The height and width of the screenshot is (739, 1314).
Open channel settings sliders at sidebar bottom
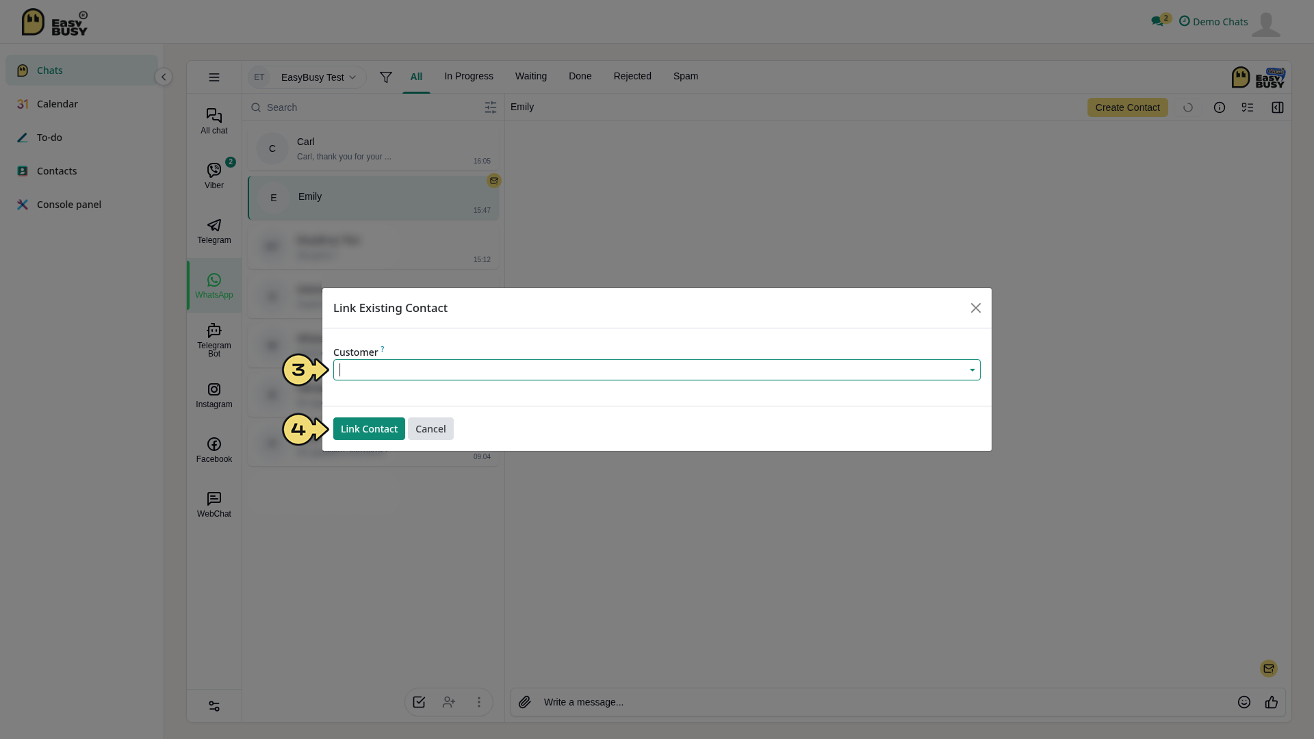(x=214, y=706)
